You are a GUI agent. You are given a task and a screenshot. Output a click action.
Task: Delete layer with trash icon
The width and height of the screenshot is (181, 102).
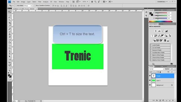tap(173, 101)
